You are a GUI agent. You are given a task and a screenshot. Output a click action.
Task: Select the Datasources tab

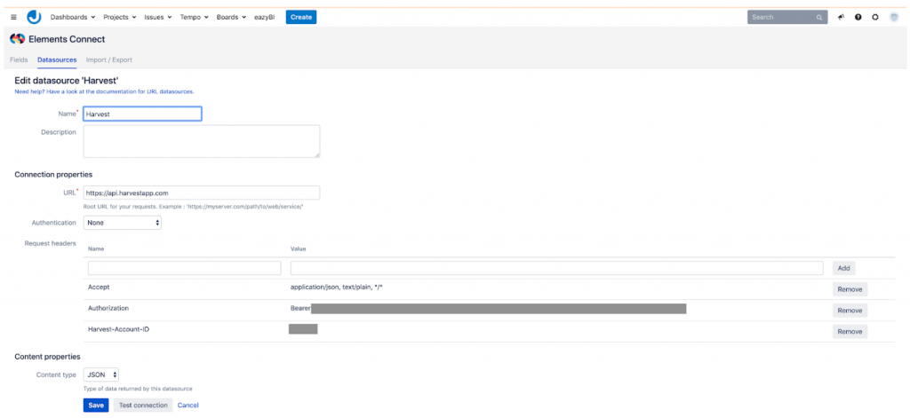click(57, 59)
